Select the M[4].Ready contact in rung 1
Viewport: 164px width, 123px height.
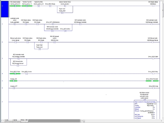(x=37, y=24)
